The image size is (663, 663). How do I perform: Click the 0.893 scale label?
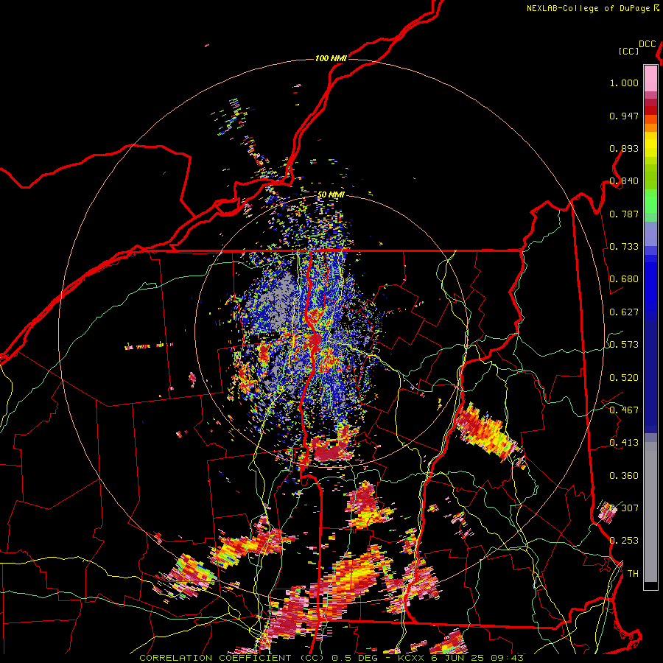pos(624,148)
